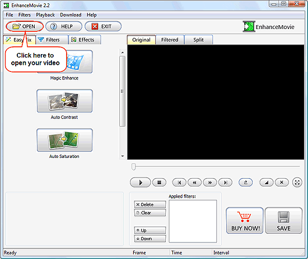Switch to the Filters tab with the funnel icon
This screenshot has height=259, width=308.
(52, 40)
